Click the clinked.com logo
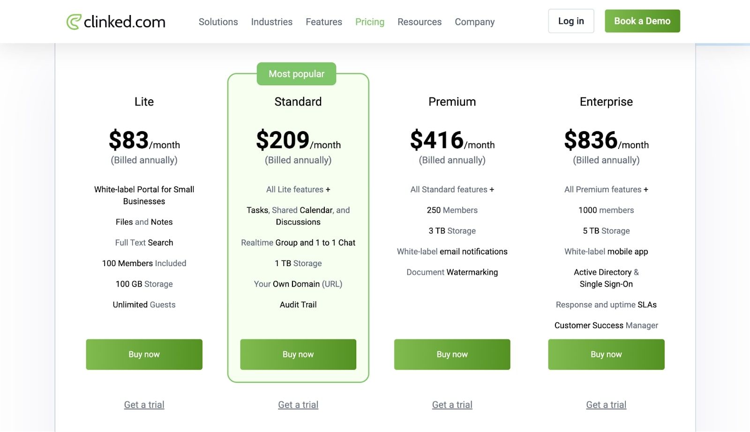 (116, 22)
